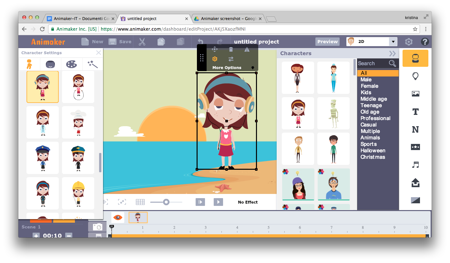The image size is (450, 263).
Task: Select the Kids category filter
Action: tap(366, 93)
